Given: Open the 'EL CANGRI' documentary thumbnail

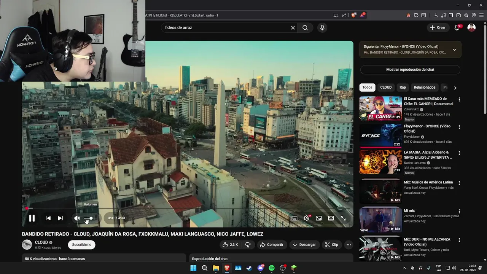Looking at the screenshot, I should tap(380, 108).
